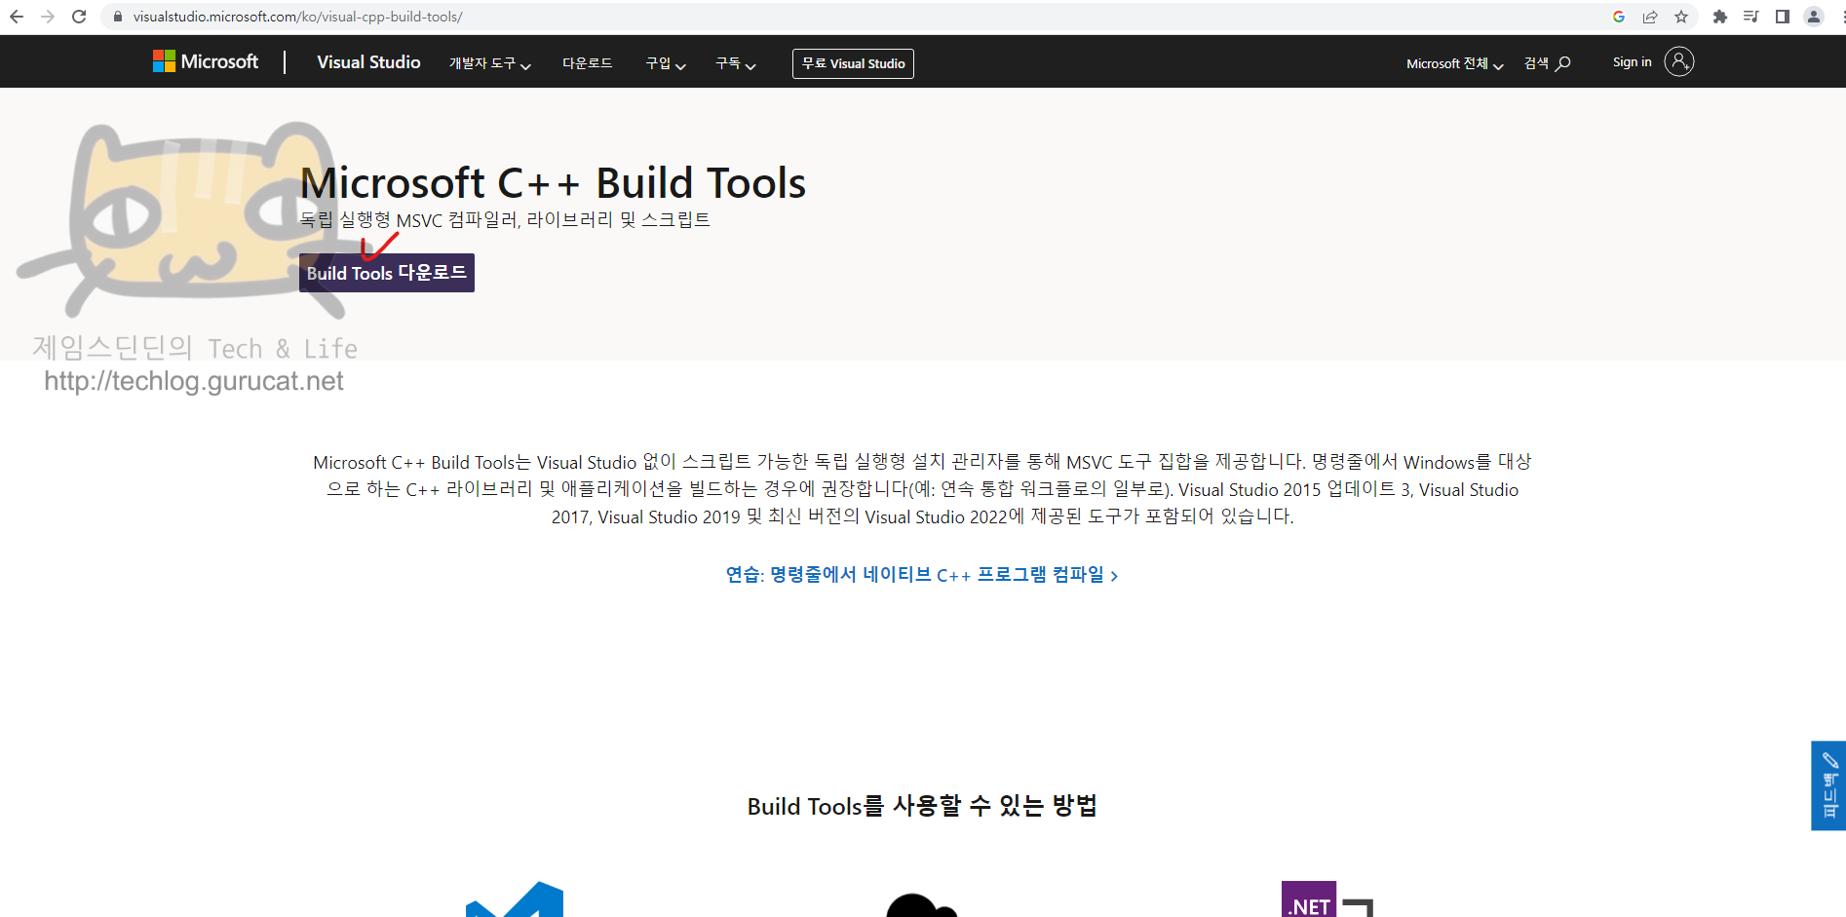Image resolution: width=1846 pixels, height=917 pixels.
Task: Click the blue Visual Studio Code logo
Action: (515, 899)
